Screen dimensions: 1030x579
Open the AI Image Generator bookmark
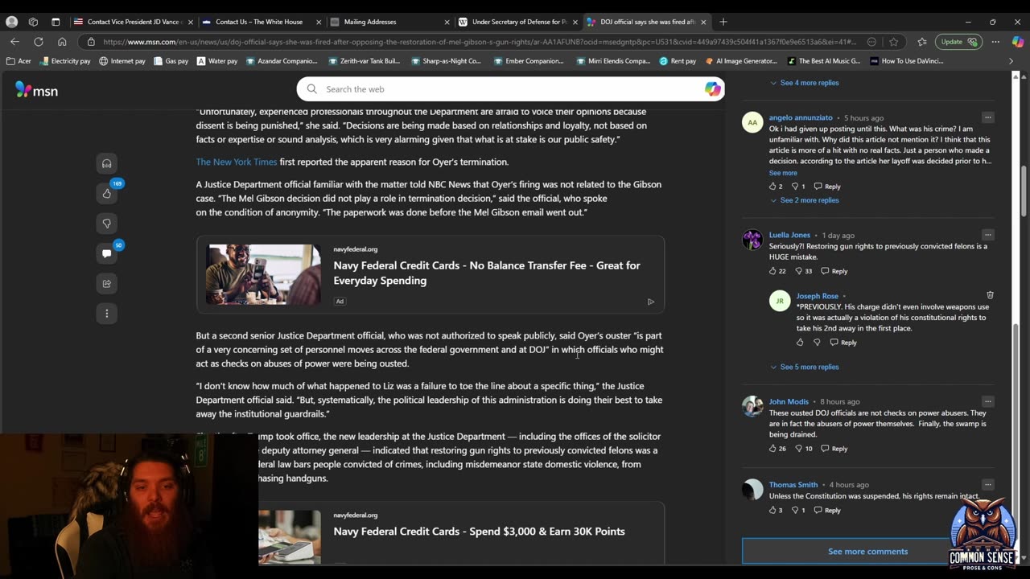(742, 60)
